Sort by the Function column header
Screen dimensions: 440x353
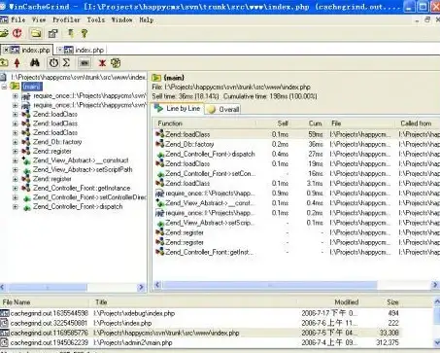point(170,124)
